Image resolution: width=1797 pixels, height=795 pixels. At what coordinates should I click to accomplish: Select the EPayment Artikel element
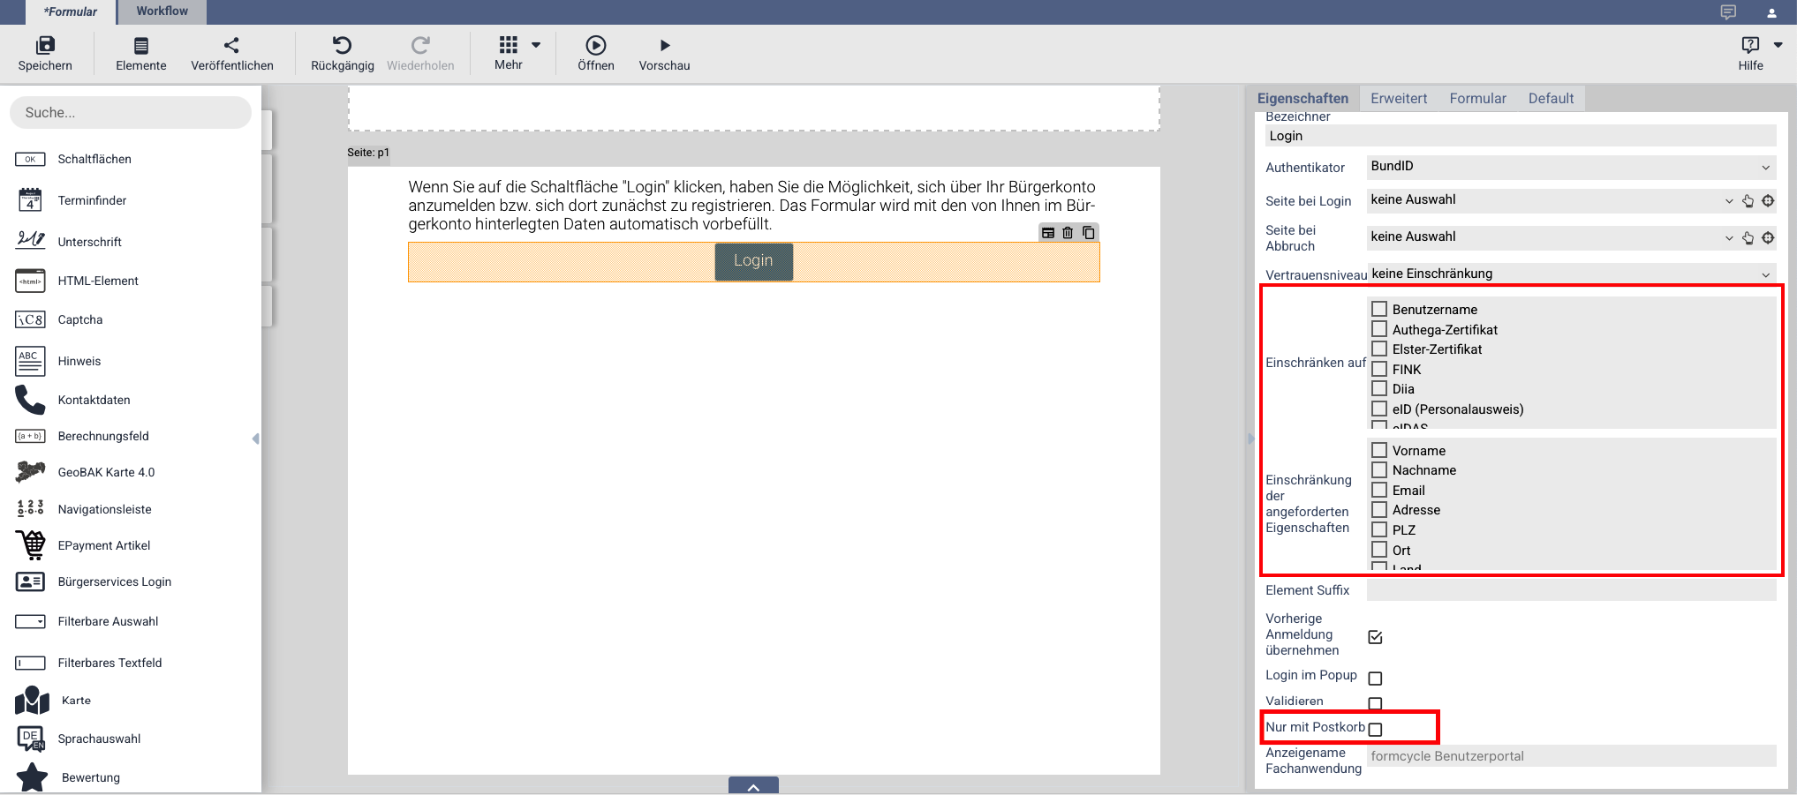click(x=104, y=545)
